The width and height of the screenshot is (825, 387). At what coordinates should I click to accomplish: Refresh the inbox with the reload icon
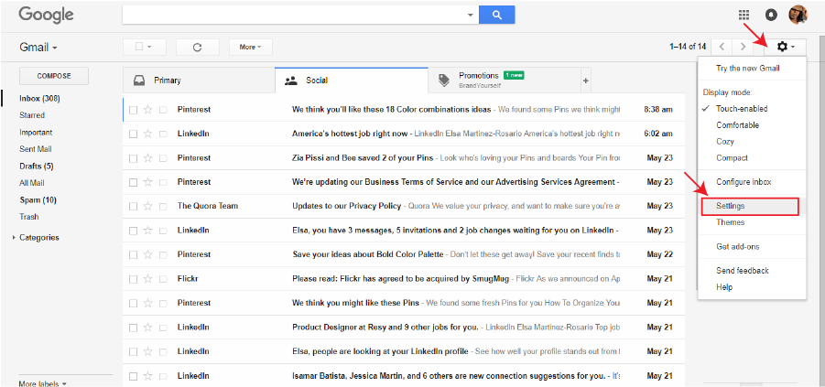click(197, 47)
